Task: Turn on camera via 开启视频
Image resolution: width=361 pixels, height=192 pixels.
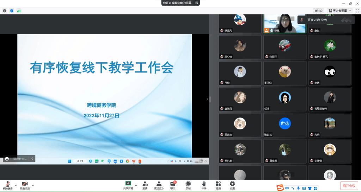Action: pos(25,185)
